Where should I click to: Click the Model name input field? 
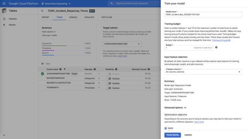coord(203,15)
